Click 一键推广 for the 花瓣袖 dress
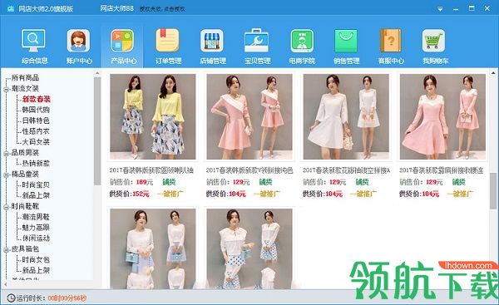 point(363,194)
